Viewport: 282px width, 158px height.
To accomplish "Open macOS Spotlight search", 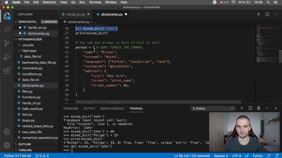I will [x=268, y=2].
